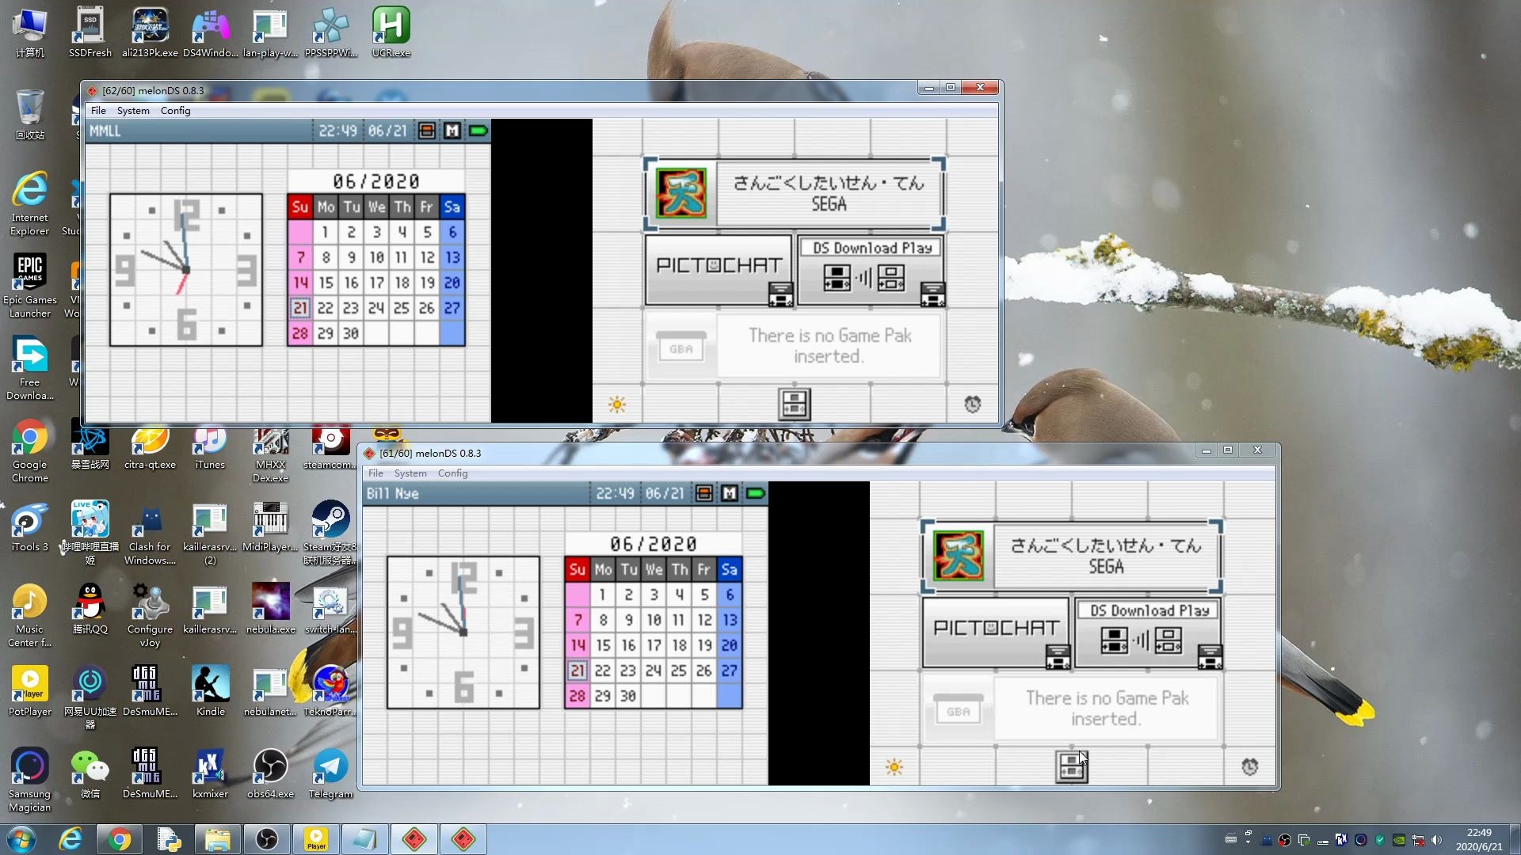Click the PICTOCHAT icon in top melonDS
1521x855 pixels.
(717, 268)
